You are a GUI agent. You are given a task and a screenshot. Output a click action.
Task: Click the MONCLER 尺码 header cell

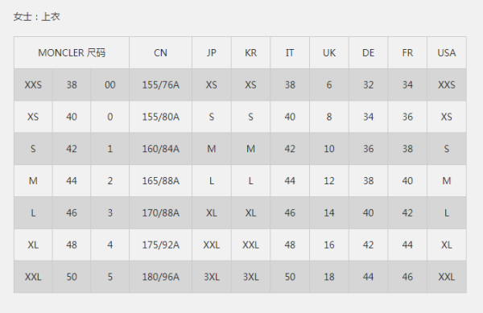(72, 52)
